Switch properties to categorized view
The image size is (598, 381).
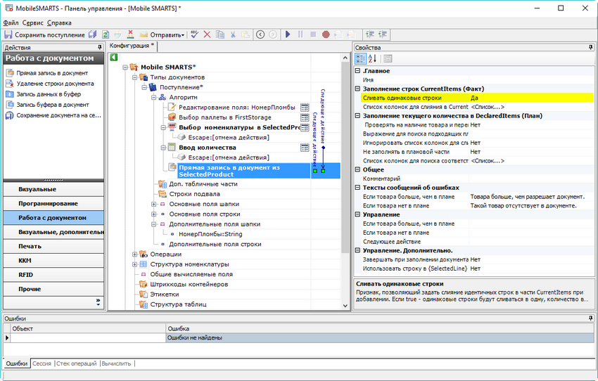tap(360, 58)
